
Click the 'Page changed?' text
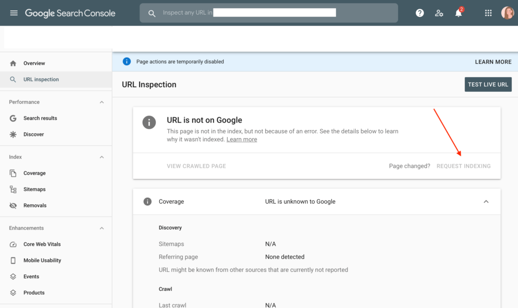coord(409,166)
